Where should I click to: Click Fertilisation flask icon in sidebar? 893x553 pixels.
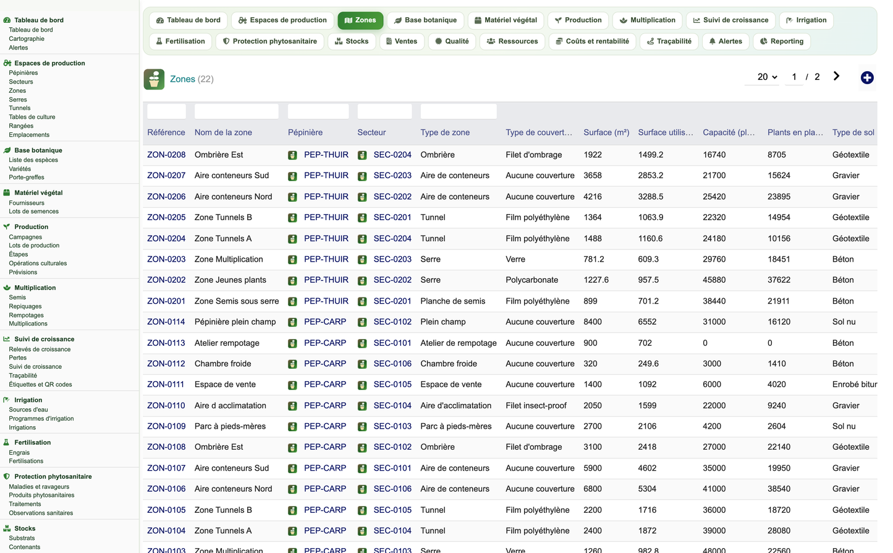tap(6, 442)
